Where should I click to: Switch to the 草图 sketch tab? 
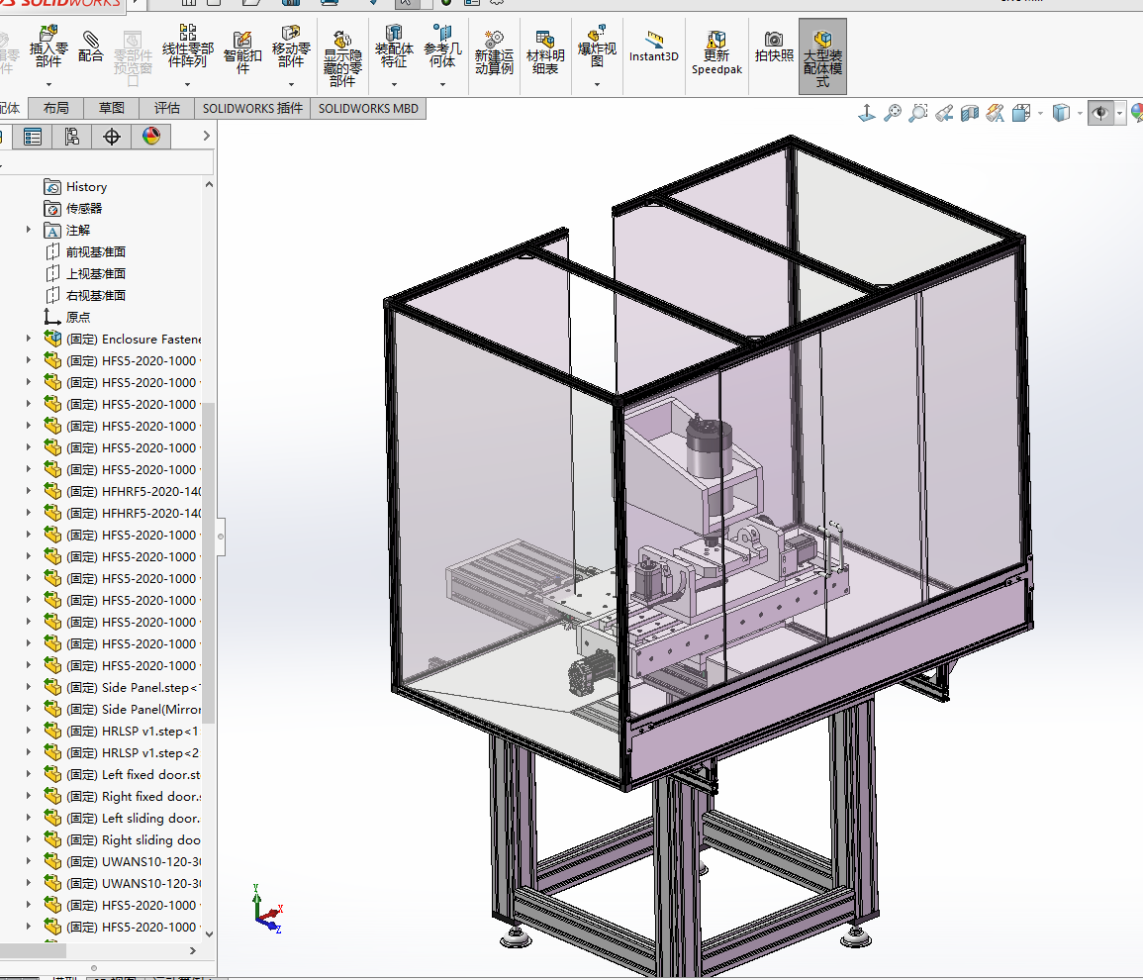(111, 109)
